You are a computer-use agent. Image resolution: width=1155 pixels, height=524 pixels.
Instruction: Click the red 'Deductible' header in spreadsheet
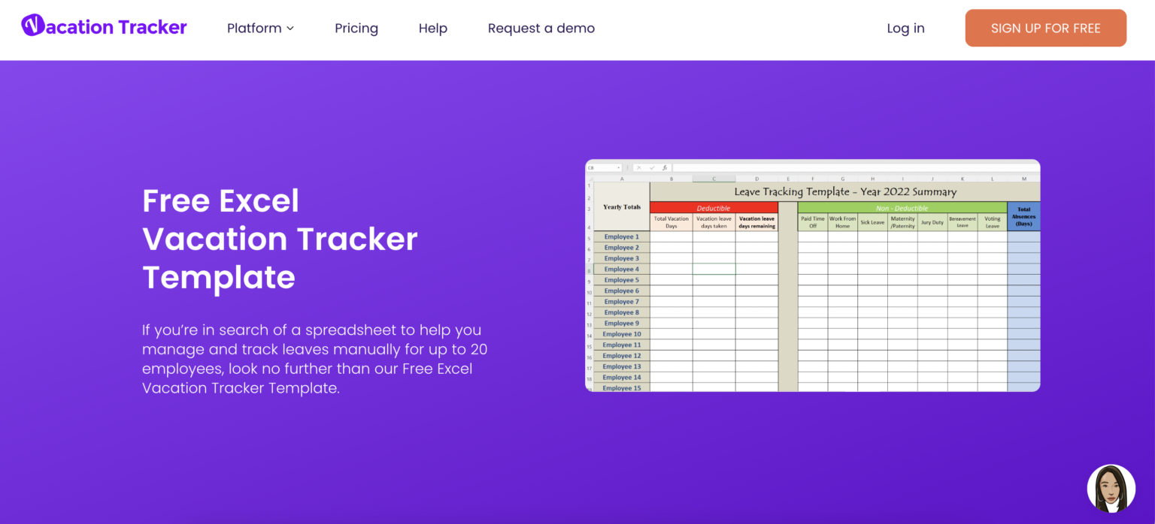click(x=714, y=208)
